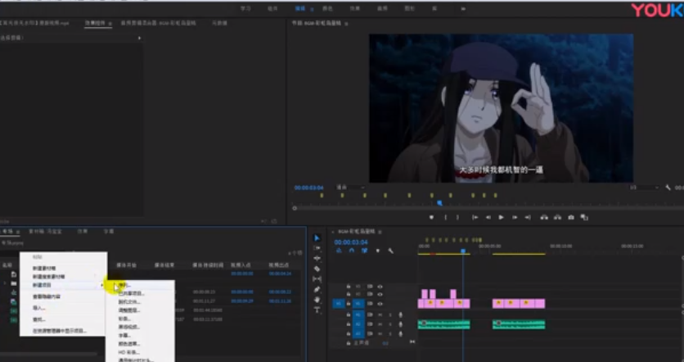684x362 pixels.
Task: Open 音频剪辑混合器 panel tab
Action: (159, 23)
